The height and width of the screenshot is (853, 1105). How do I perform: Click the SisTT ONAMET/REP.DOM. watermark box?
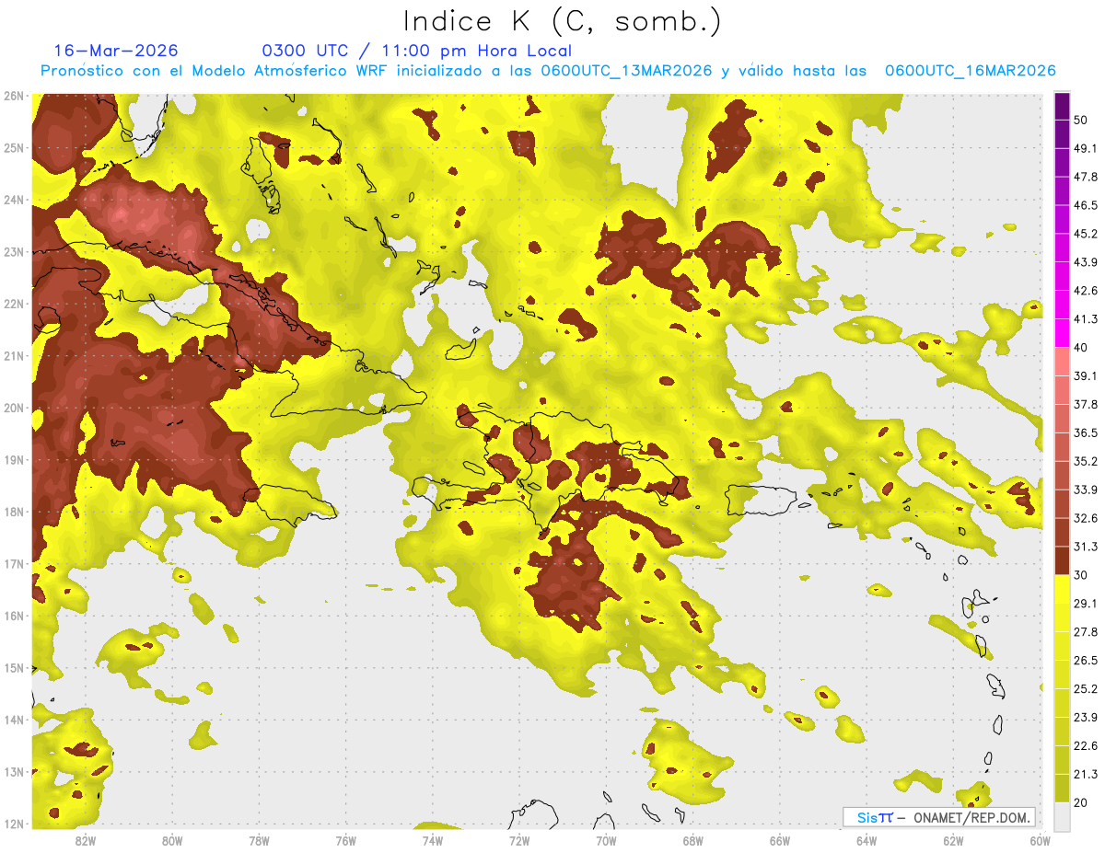coord(939,817)
